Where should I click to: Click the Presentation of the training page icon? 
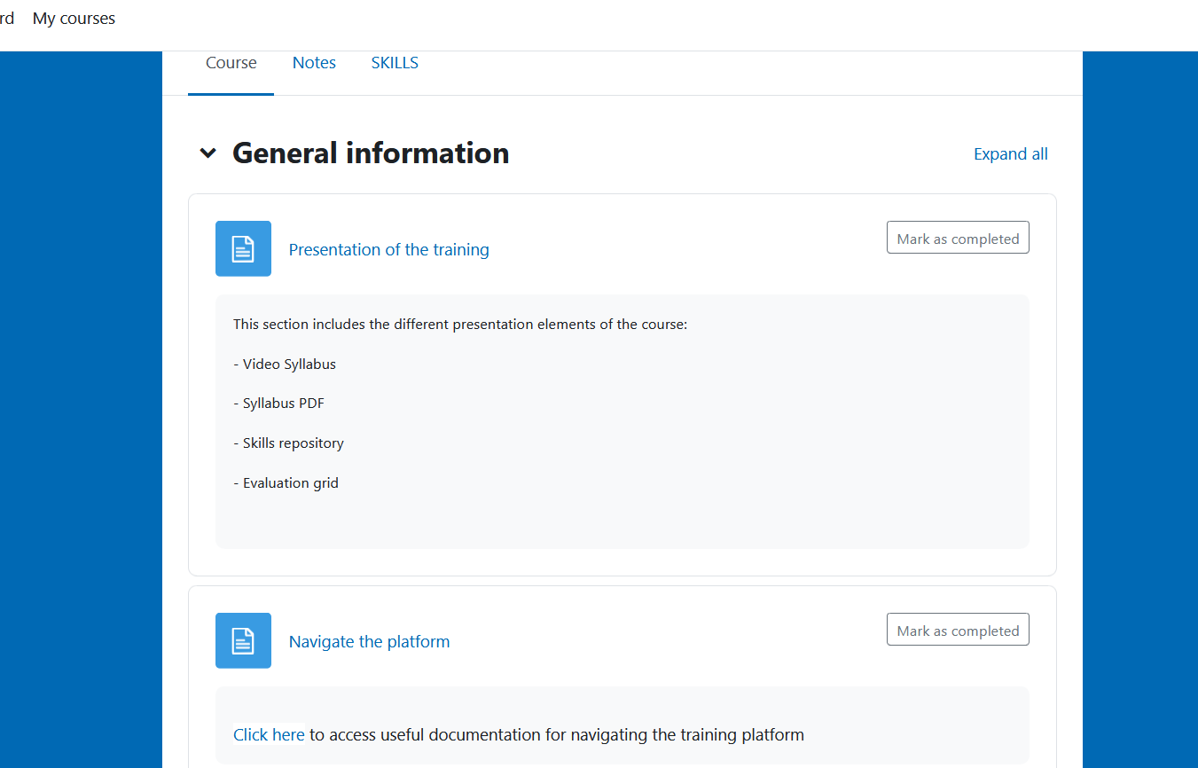243,249
